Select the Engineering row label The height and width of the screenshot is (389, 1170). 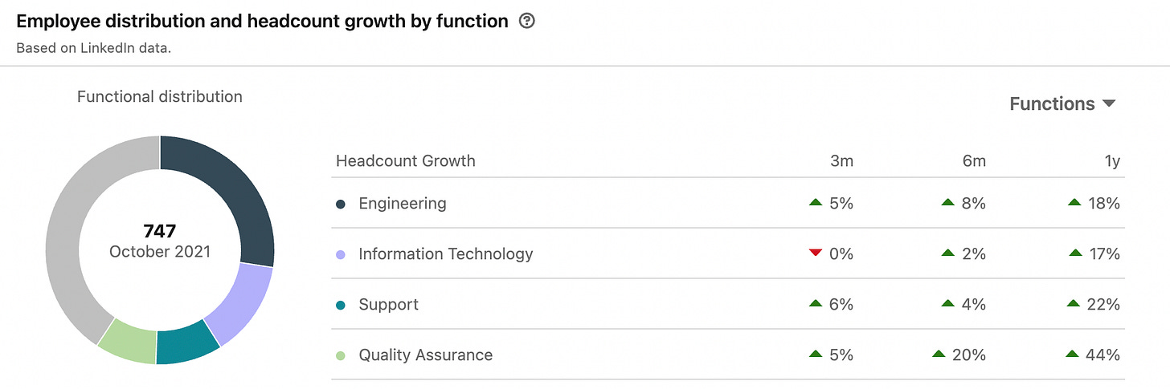(x=403, y=204)
